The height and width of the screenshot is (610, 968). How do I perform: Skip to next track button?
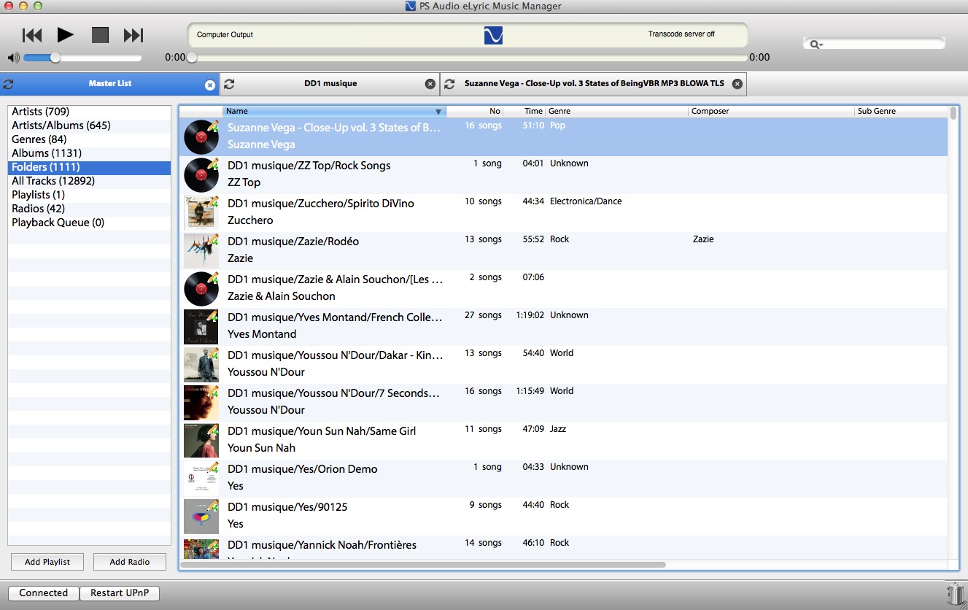pyautogui.click(x=133, y=35)
